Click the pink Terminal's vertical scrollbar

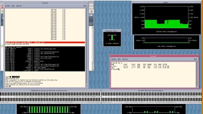pos(197,75)
